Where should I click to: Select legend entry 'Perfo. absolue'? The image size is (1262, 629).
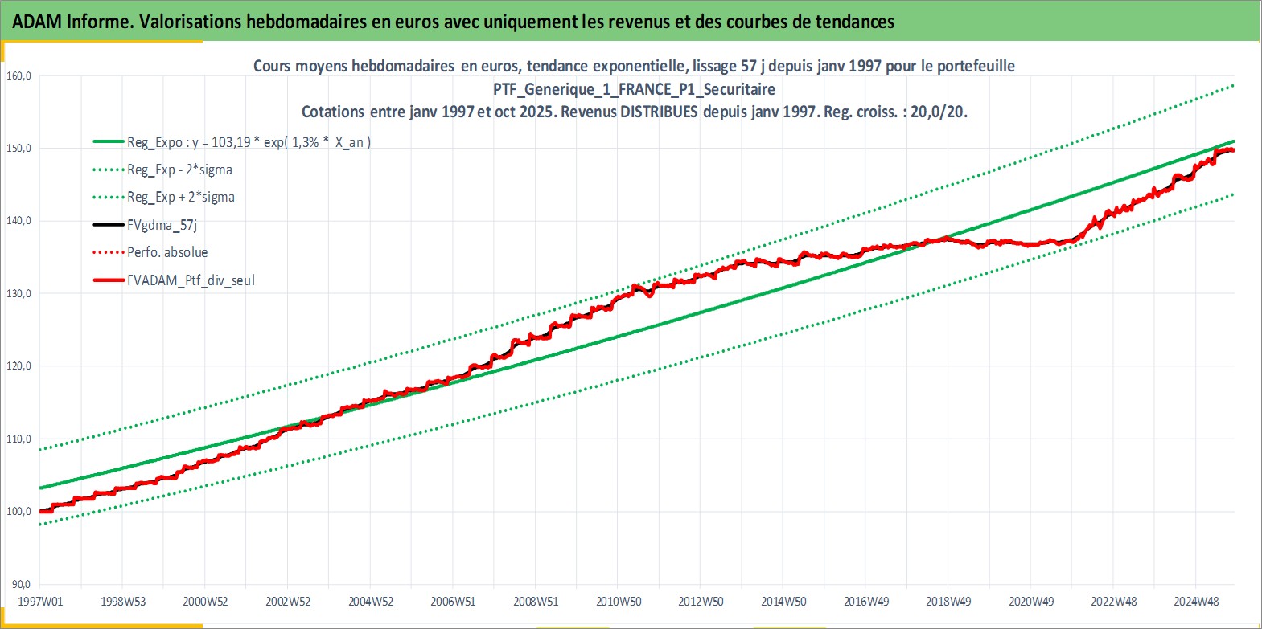167,252
